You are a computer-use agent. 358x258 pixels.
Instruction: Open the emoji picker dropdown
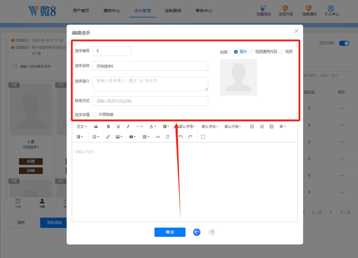pos(96,137)
